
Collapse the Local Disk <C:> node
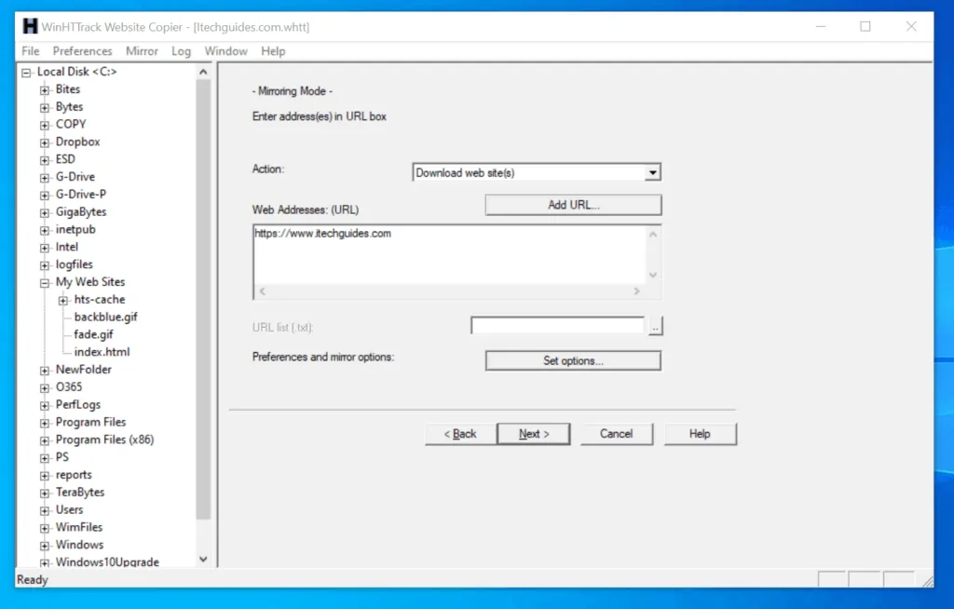click(x=26, y=73)
